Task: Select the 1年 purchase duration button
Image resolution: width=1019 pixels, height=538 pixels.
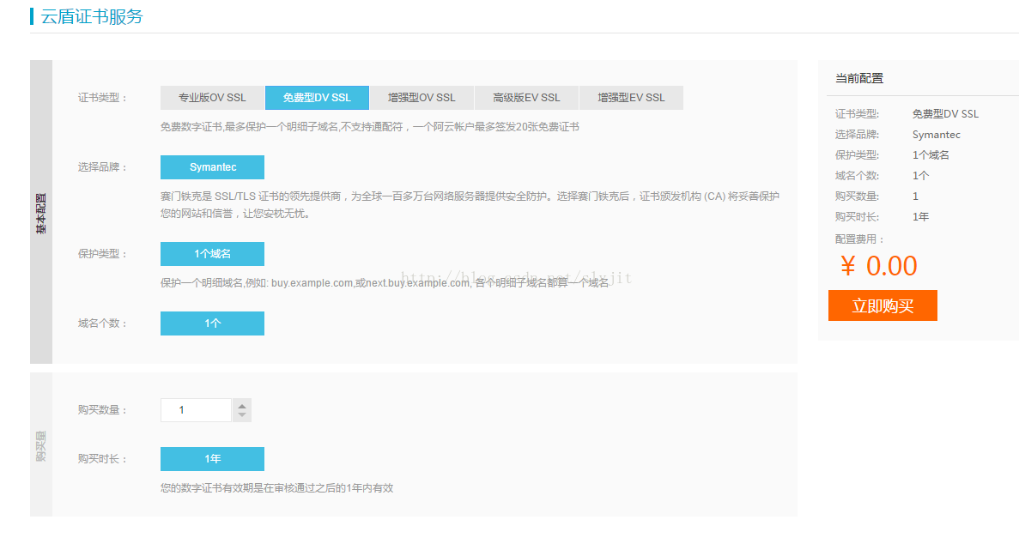Action: [212, 459]
